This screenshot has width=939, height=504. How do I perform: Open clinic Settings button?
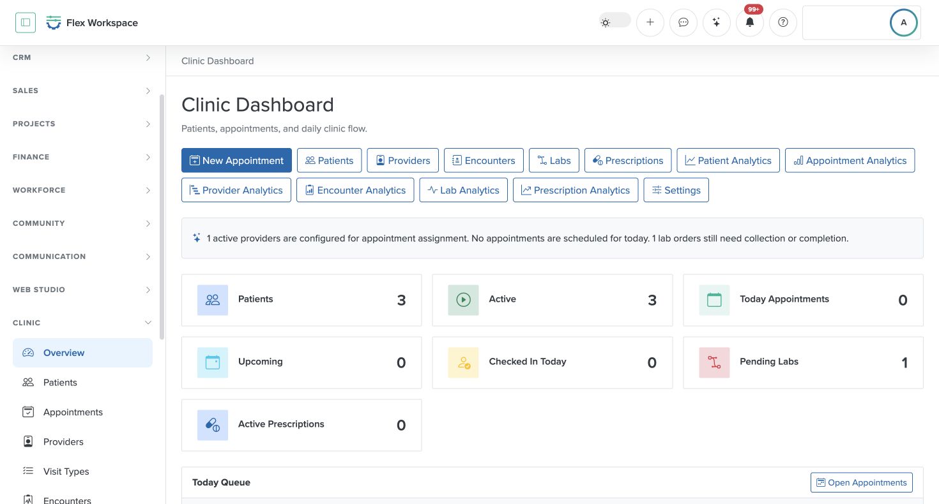[x=676, y=190]
